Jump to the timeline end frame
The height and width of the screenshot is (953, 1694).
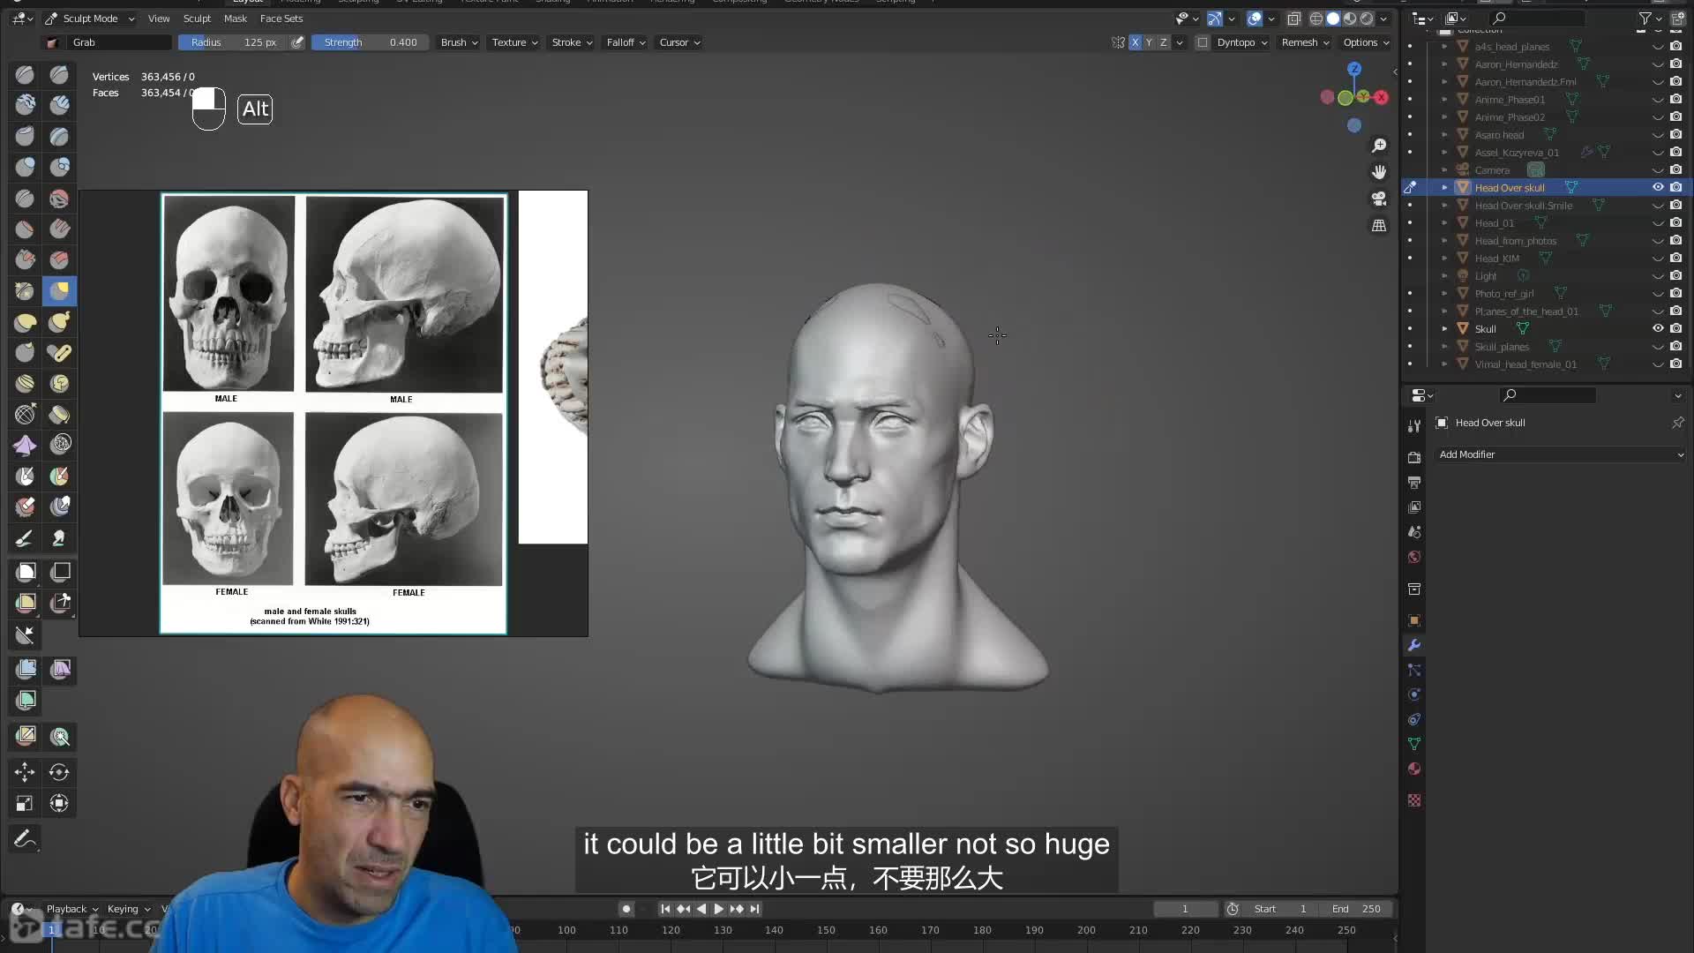coord(754,909)
